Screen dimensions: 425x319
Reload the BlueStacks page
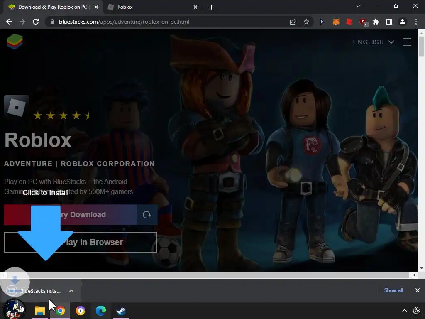point(36,22)
